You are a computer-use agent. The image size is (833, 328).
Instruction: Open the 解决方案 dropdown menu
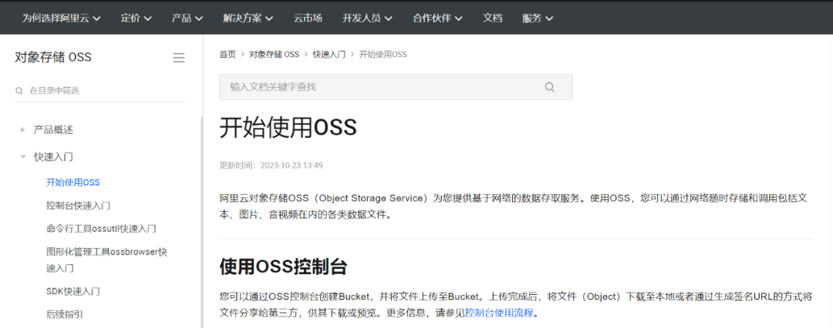[x=248, y=18]
